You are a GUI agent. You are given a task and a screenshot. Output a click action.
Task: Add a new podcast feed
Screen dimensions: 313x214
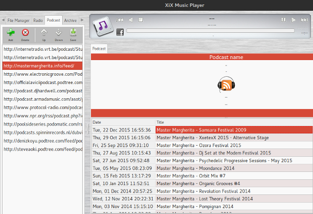11,34
